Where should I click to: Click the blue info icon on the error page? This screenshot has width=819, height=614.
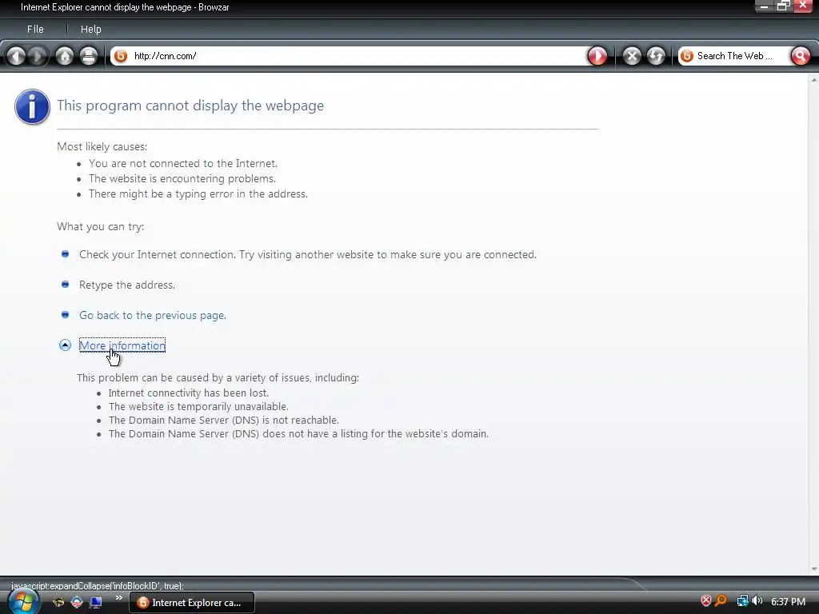pyautogui.click(x=32, y=106)
